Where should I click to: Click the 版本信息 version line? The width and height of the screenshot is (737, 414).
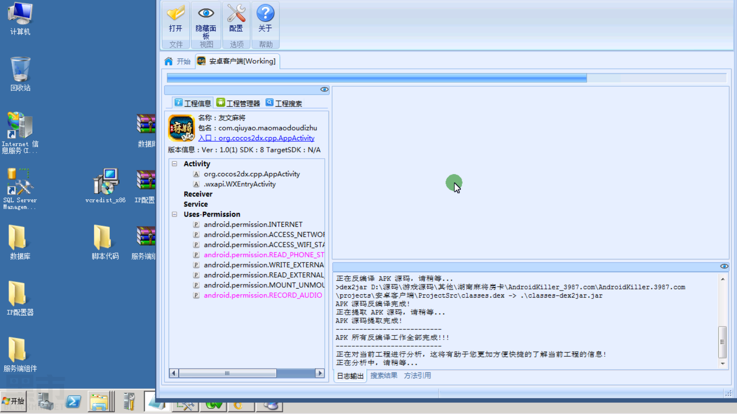tap(244, 150)
